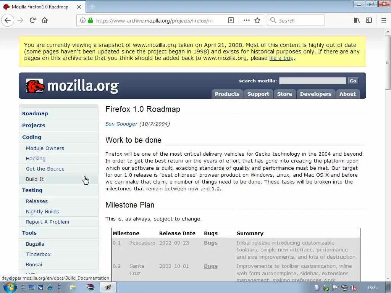
Task: Click the green padlock security icon
Action: pyautogui.click(x=90, y=21)
